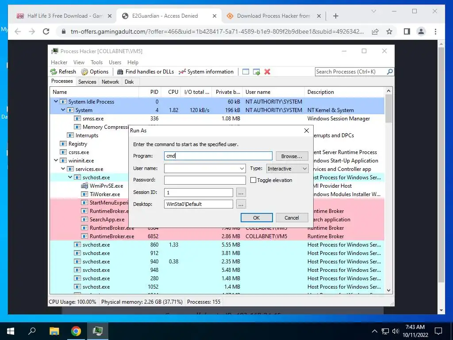Click the csrss.exe process icon
453x340 pixels.
63,152
